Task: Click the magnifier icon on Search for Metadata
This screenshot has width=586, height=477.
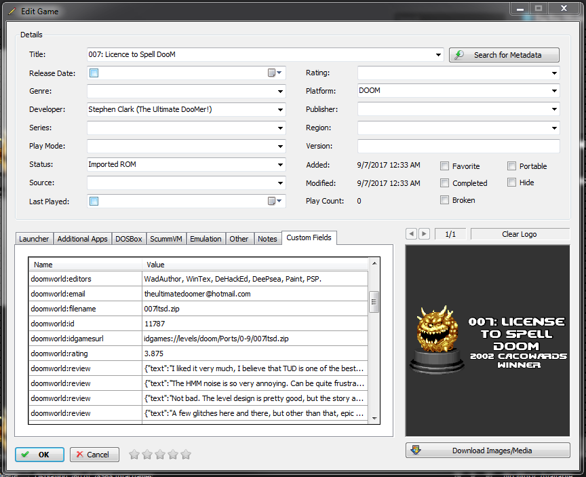Action: coord(459,55)
